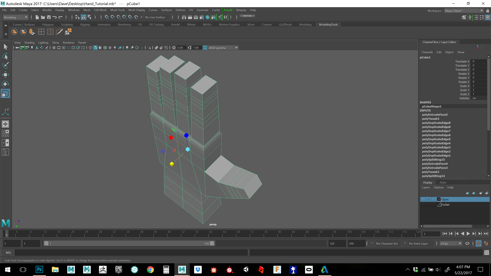This screenshot has width=491, height=276.
Task: Open the Edit Mesh menu
Action: pyautogui.click(x=100, y=10)
